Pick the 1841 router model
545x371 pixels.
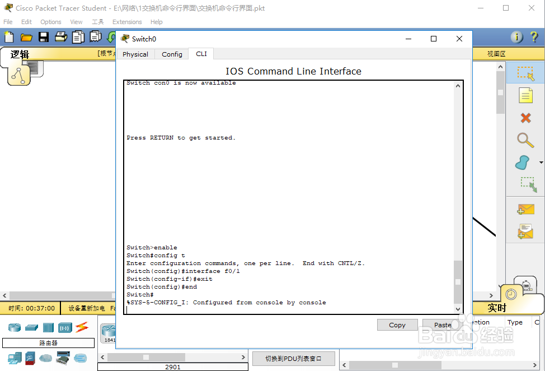pyautogui.click(x=109, y=333)
